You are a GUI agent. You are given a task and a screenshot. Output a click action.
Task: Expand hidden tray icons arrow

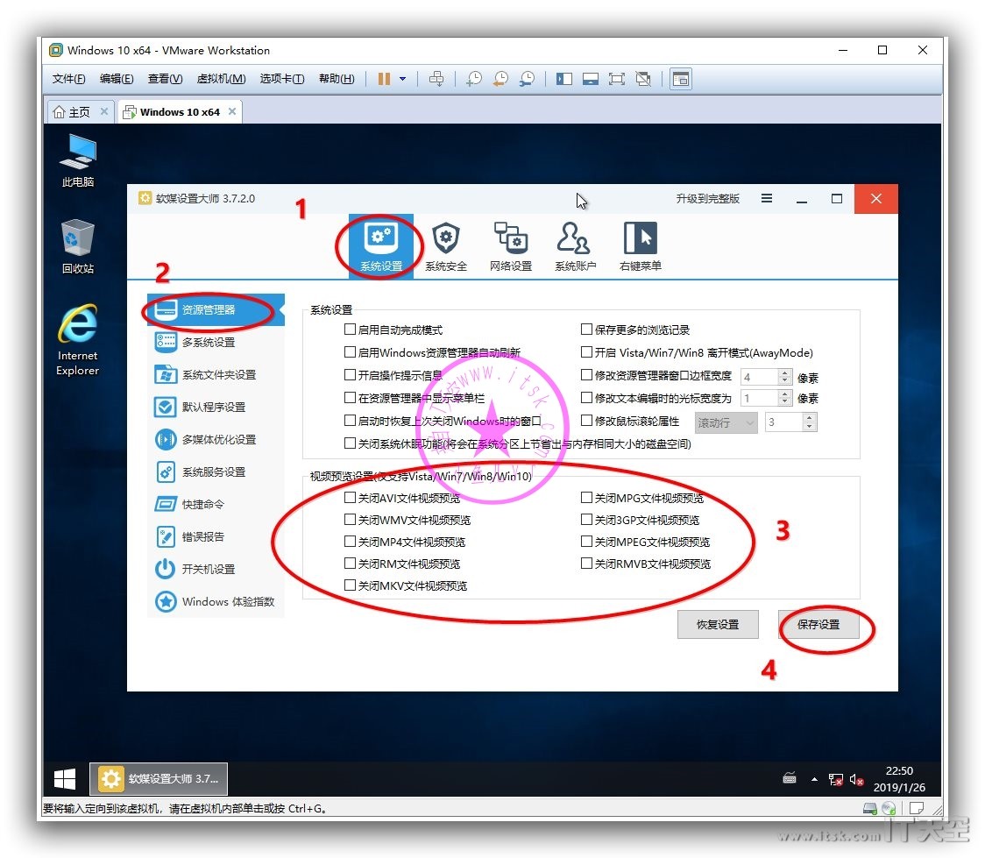(x=815, y=779)
